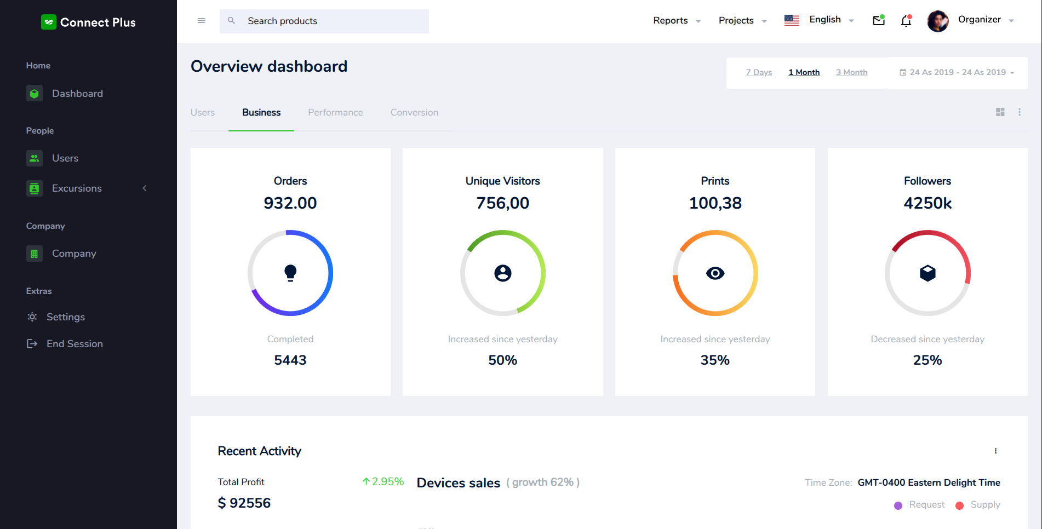Switch to the Performance tab
Screen dimensions: 1042x529
click(x=335, y=113)
